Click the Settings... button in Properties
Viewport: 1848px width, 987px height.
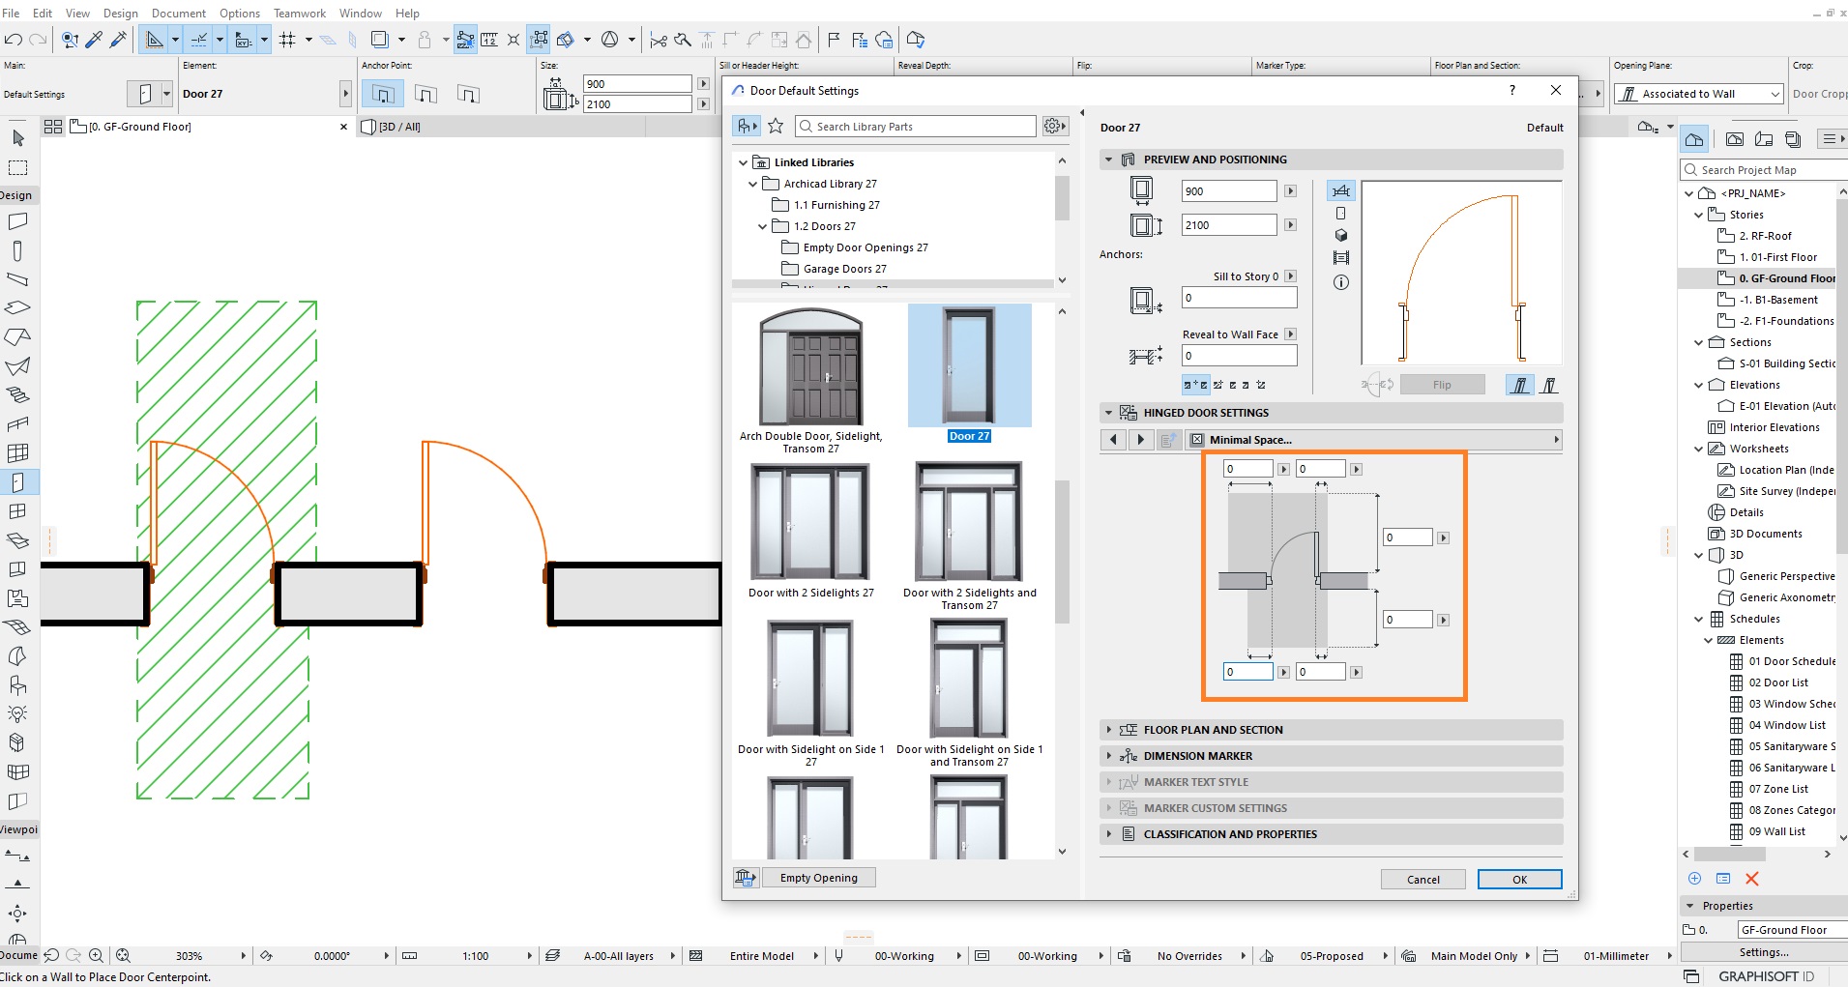[1763, 952]
